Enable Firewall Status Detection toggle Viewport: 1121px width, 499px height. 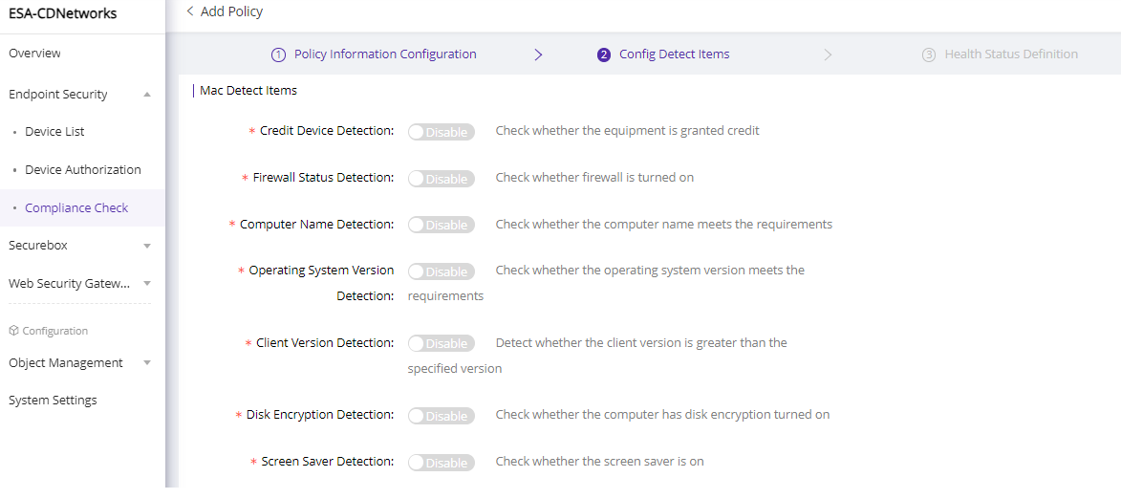pyautogui.click(x=442, y=178)
